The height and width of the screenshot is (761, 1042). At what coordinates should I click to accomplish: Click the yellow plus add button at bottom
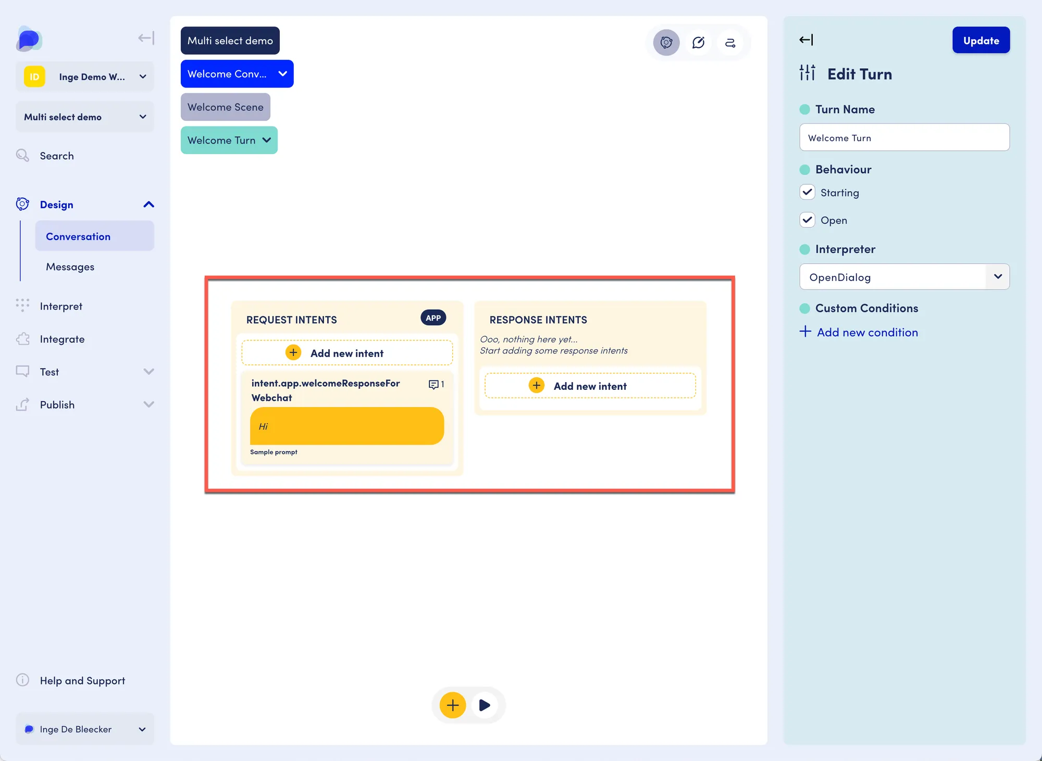point(453,705)
